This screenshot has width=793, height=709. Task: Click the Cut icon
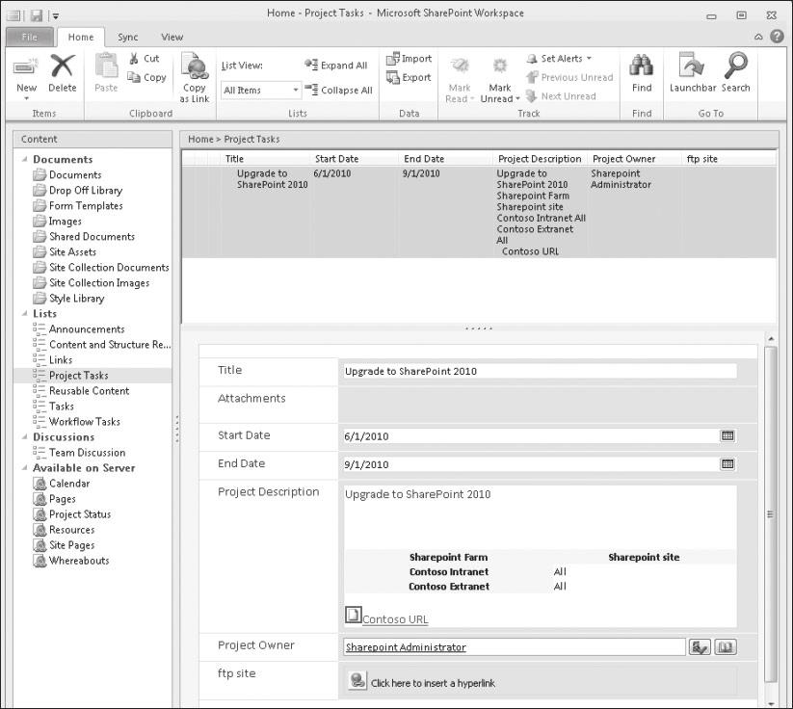134,59
